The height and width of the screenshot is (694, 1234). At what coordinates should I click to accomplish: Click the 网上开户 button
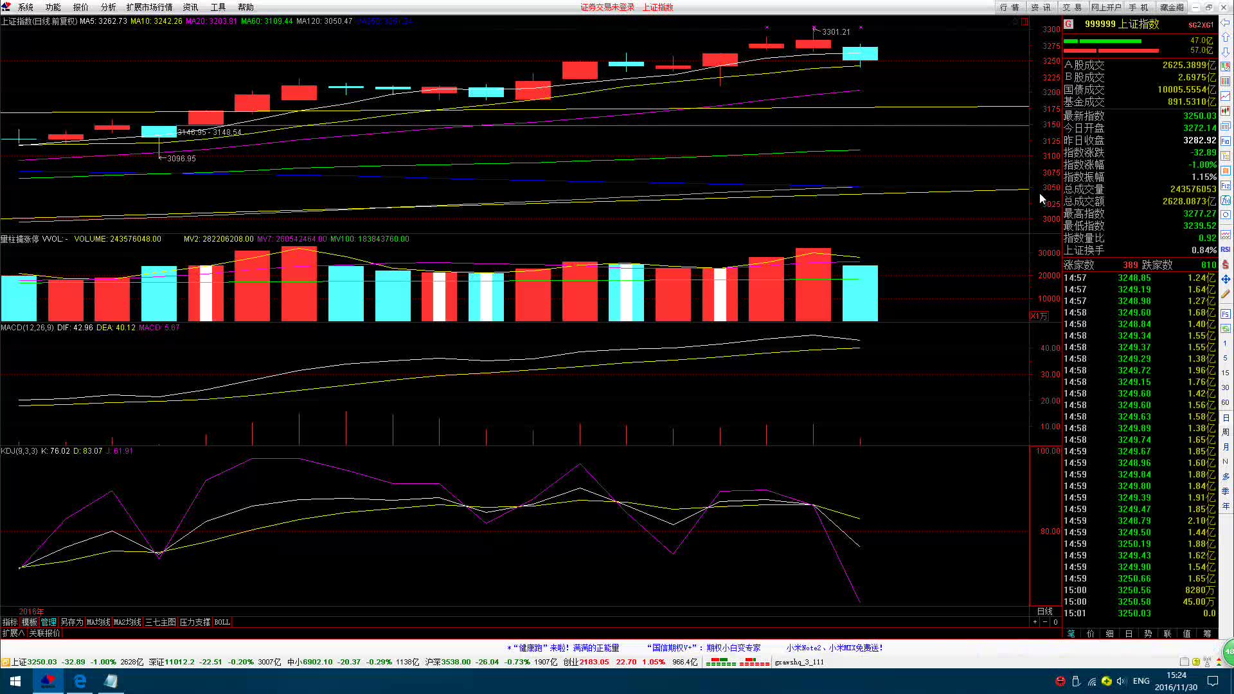(x=1106, y=7)
